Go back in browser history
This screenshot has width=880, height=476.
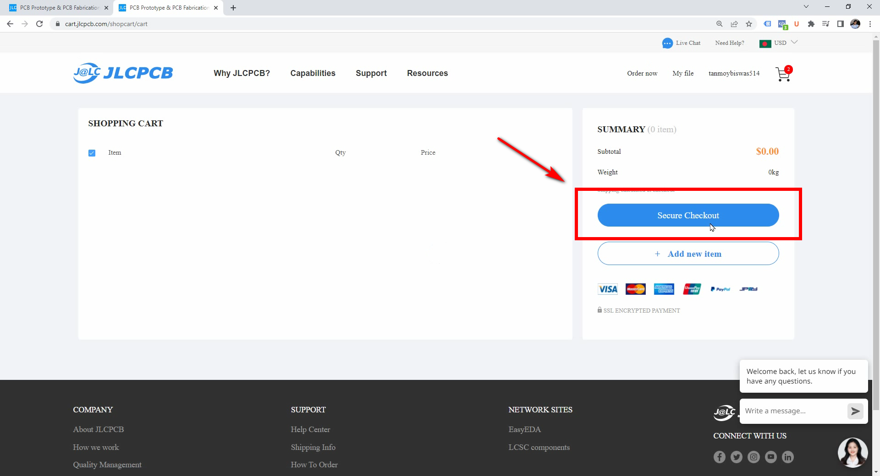coord(10,24)
